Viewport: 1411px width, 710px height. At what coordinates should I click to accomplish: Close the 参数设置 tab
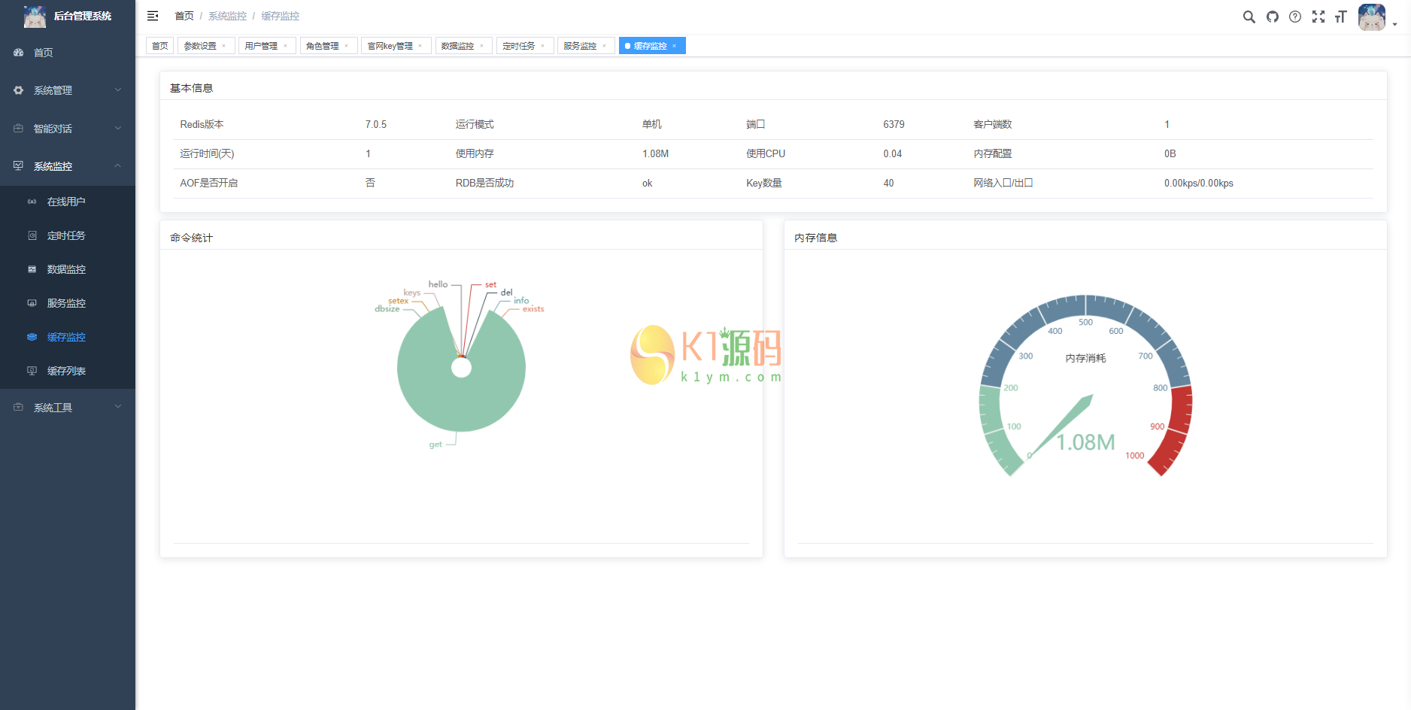224,46
